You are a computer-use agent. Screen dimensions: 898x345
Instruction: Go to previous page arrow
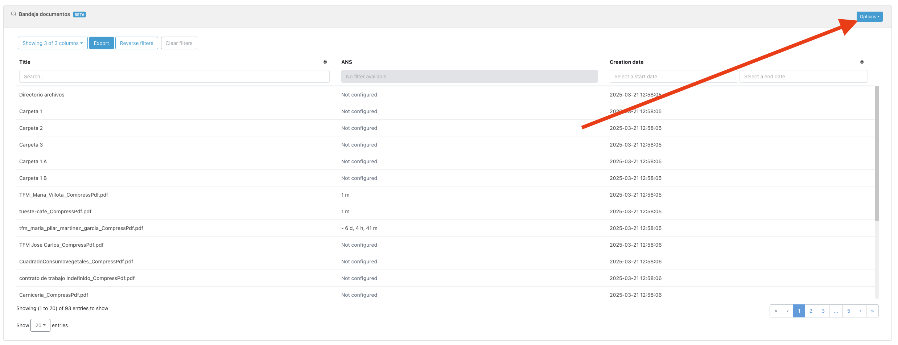pos(788,311)
